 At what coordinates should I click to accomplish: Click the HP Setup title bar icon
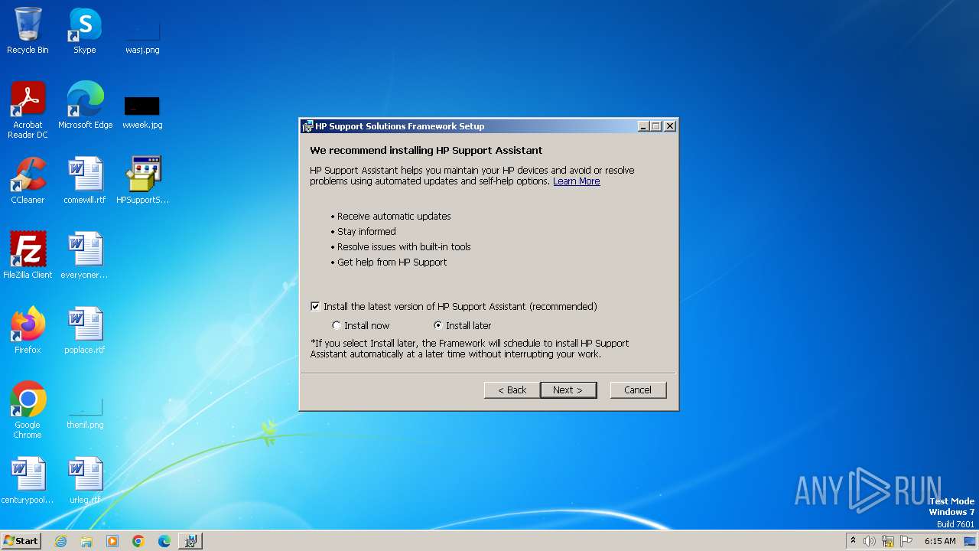pos(307,126)
